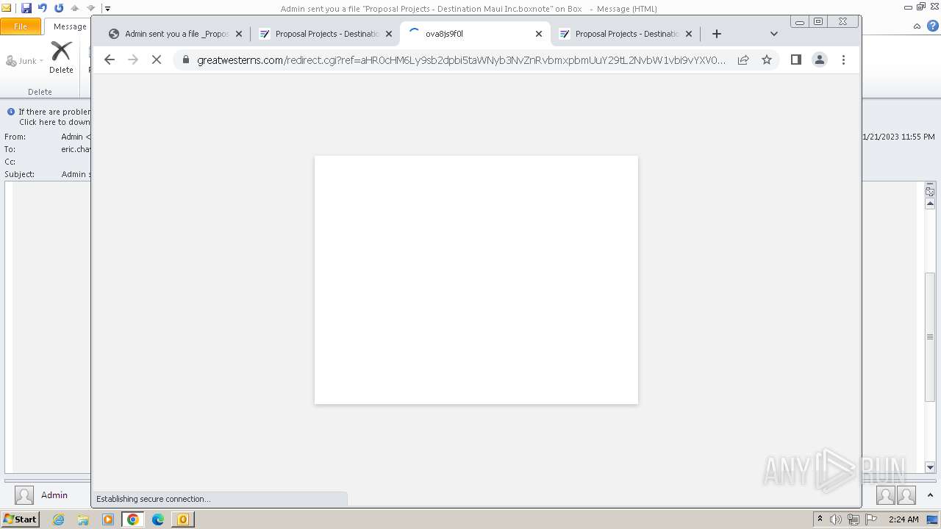Select the ova8js9f0l loading tab

475,34
